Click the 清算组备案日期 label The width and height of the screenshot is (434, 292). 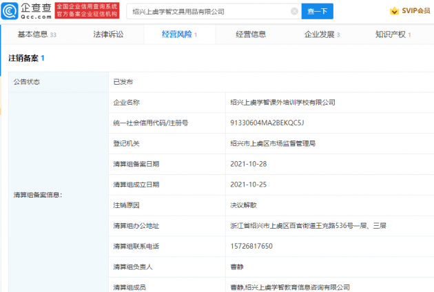pos(136,164)
